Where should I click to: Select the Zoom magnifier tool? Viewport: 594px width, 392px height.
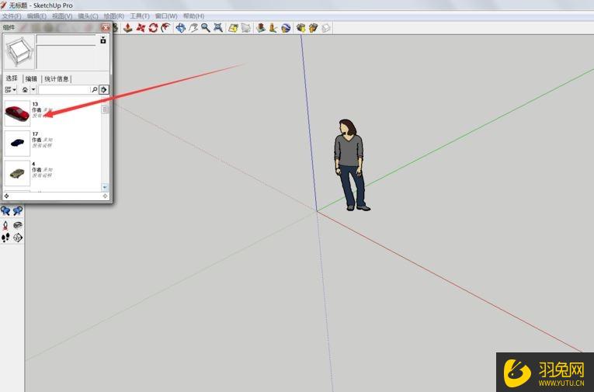tap(205, 28)
